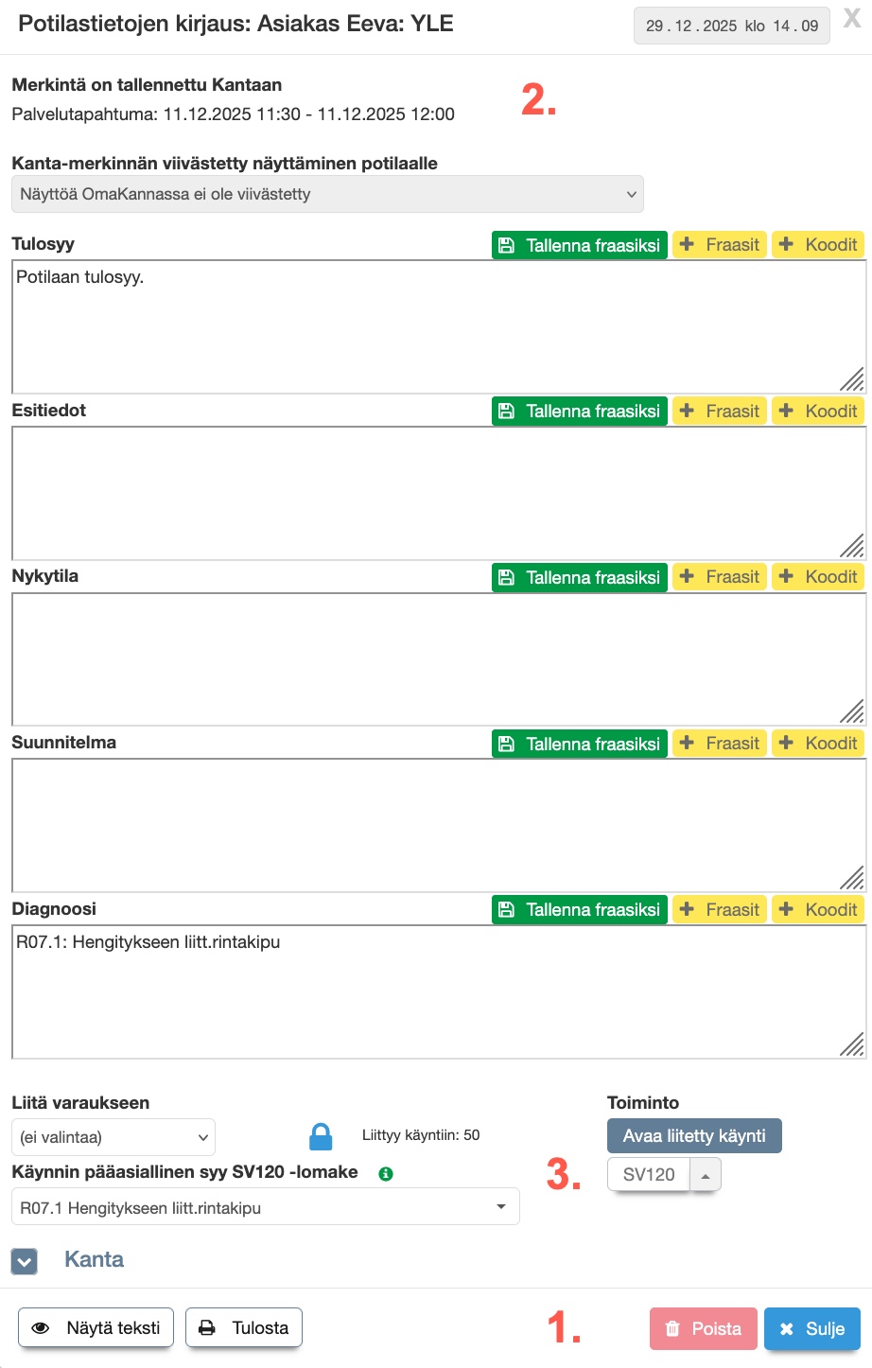Screen dimensions: 872x1368
Task: Expand the Kanta section chevron
Action: (25, 1261)
